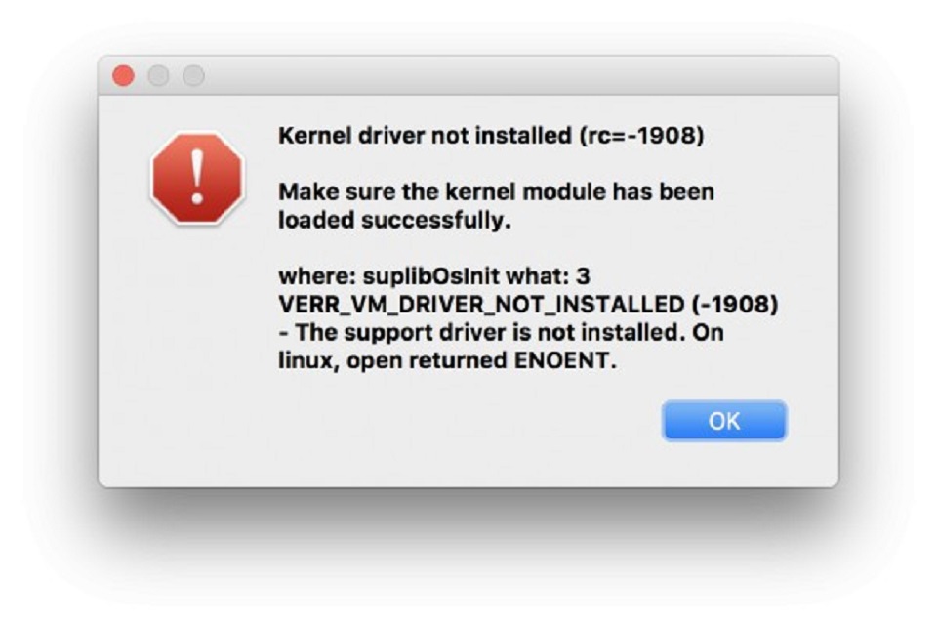The width and height of the screenshot is (937, 625).
Task: Click the "(rc=-1908)" code in the heading
Action: [x=642, y=136]
